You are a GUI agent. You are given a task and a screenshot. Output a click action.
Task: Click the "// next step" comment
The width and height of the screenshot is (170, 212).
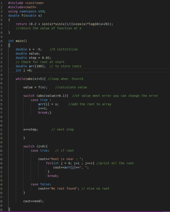pyautogui.click(x=63, y=130)
